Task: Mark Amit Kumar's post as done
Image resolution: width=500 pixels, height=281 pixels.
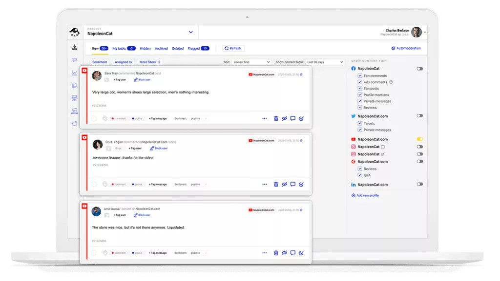Action: (301, 253)
